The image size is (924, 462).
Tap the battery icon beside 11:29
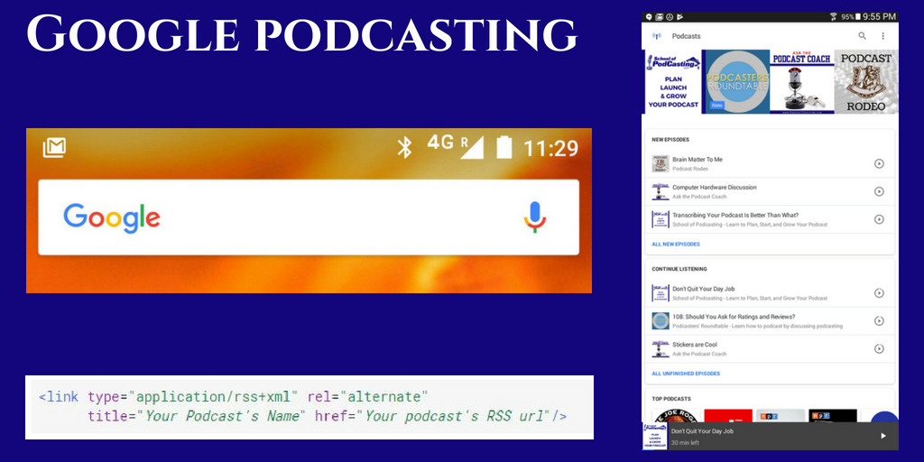pyautogui.click(x=504, y=147)
